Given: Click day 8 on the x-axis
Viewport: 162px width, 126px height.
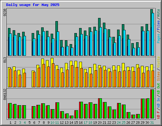Looking at the screenshot, I should (x=44, y=123).
